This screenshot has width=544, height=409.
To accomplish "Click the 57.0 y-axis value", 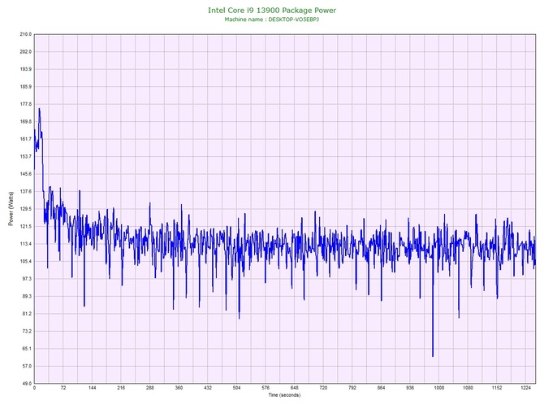I will [27, 366].
